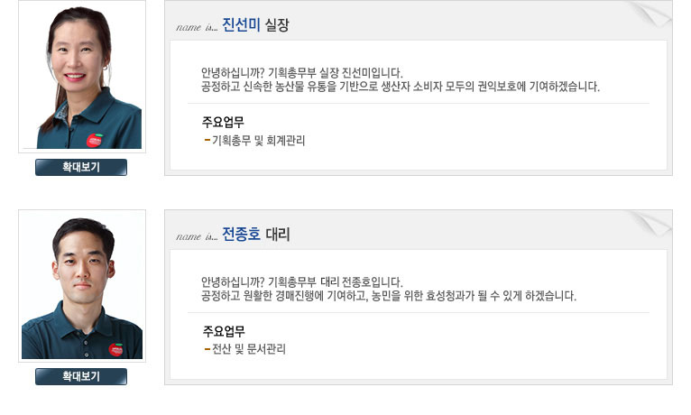Click red apple badge on 진선미's shirt
The height and width of the screenshot is (415, 691).
click(95, 140)
